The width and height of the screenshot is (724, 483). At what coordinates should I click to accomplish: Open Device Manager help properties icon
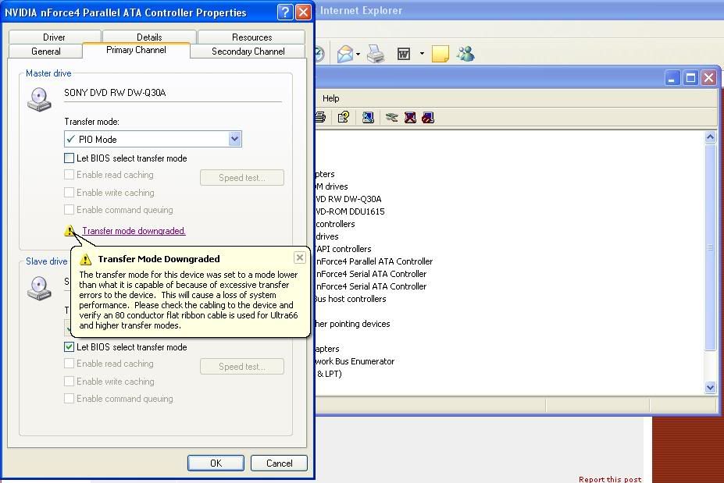343,117
